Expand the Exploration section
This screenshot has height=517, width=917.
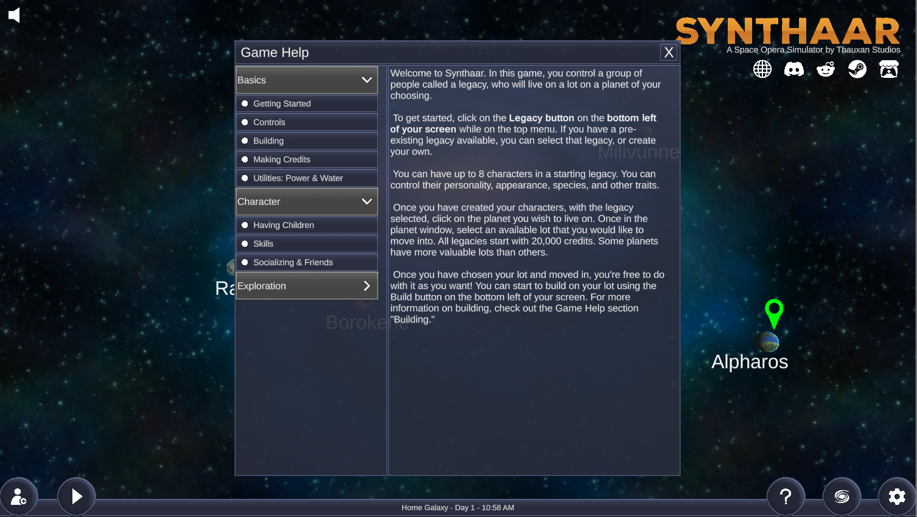tap(307, 286)
